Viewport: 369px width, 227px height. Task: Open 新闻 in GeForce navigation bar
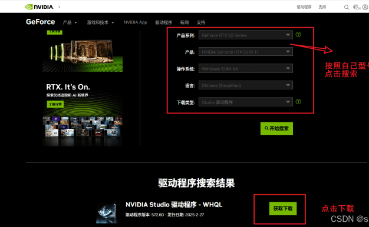tap(185, 22)
